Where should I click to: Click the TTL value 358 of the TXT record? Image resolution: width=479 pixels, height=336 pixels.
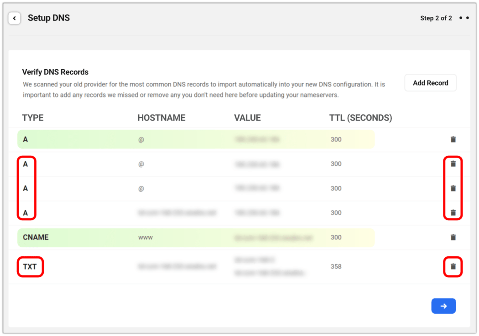(336, 267)
